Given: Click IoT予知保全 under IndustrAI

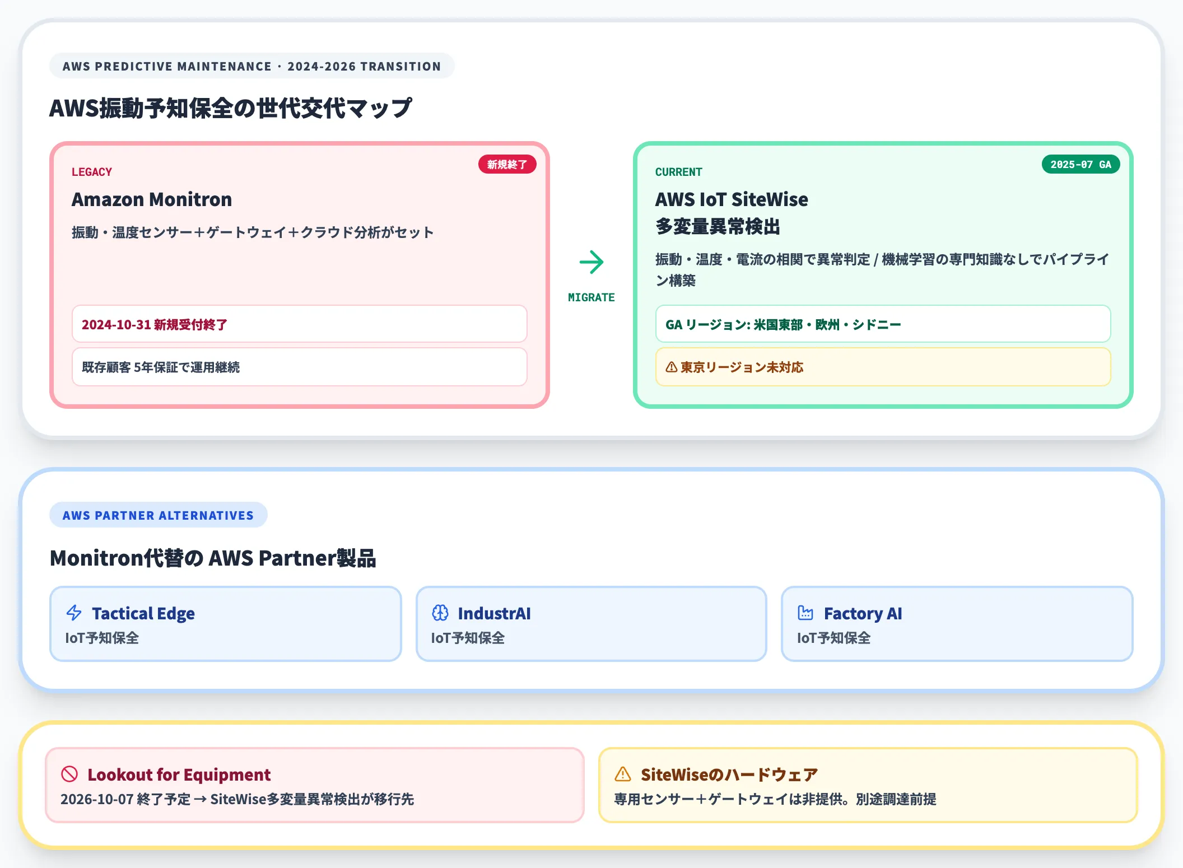Looking at the screenshot, I should pos(468,638).
